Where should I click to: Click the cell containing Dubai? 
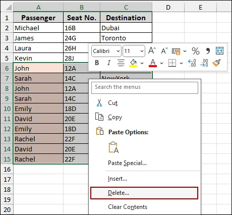coord(126,28)
